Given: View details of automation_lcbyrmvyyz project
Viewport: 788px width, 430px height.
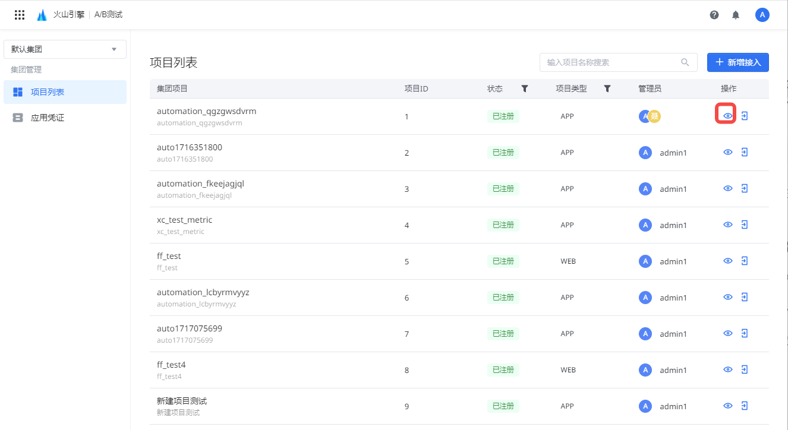Looking at the screenshot, I should click(727, 297).
